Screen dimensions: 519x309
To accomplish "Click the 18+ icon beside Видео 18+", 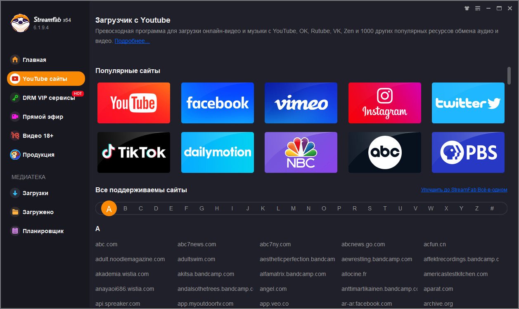I will pos(15,136).
